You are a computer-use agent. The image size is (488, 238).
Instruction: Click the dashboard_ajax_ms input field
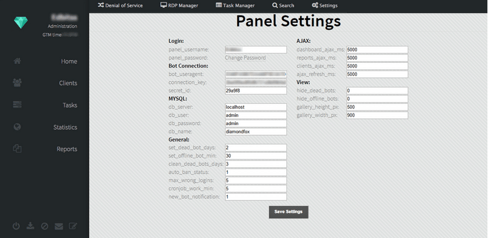(x=377, y=50)
